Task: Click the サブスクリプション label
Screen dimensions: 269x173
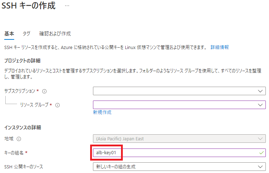Action: (20, 91)
